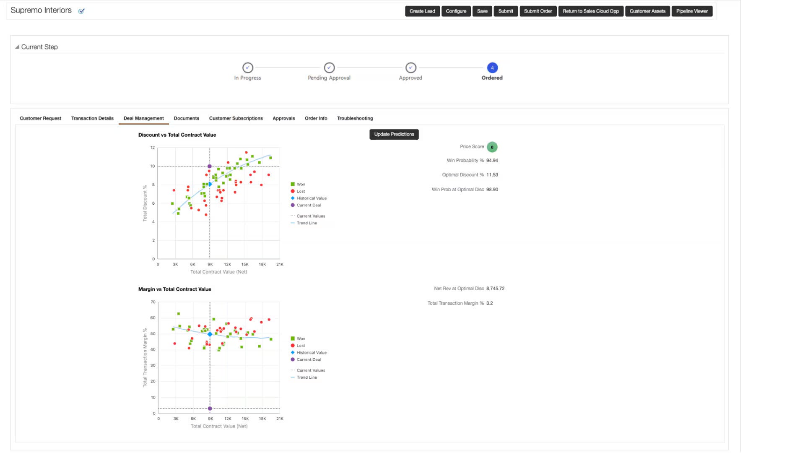Click purple Current Deal point in Margin chart
This screenshot has height=453, width=805.
[x=210, y=409]
